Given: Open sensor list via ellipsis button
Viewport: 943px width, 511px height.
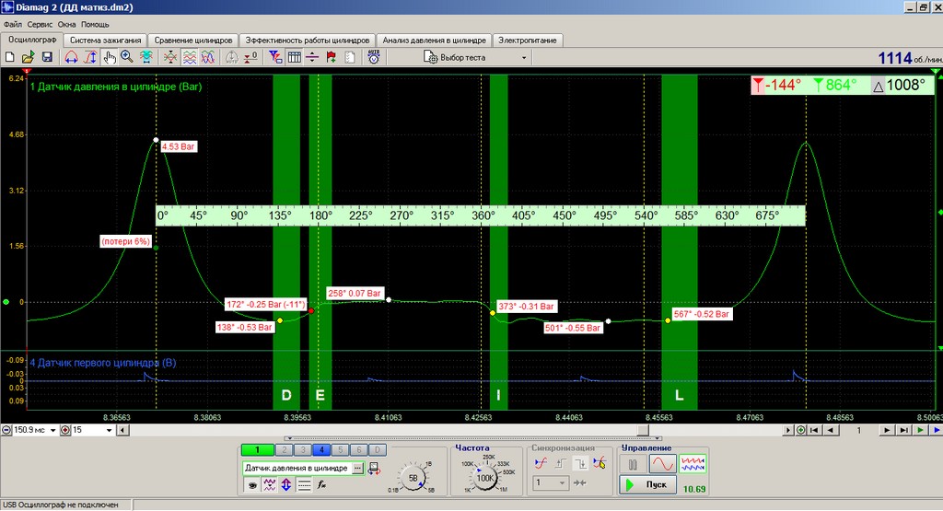Looking at the screenshot, I should [358, 468].
